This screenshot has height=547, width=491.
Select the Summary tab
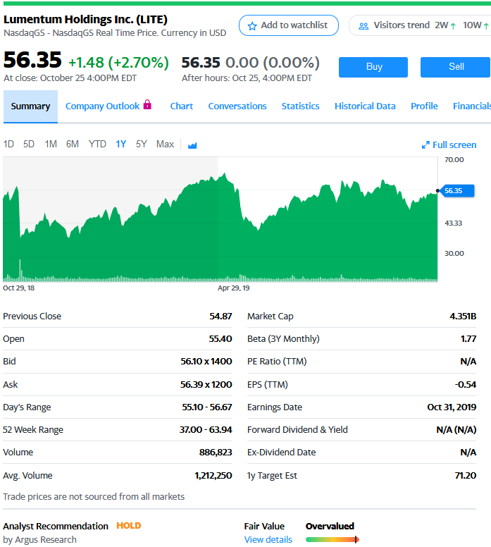tap(30, 106)
